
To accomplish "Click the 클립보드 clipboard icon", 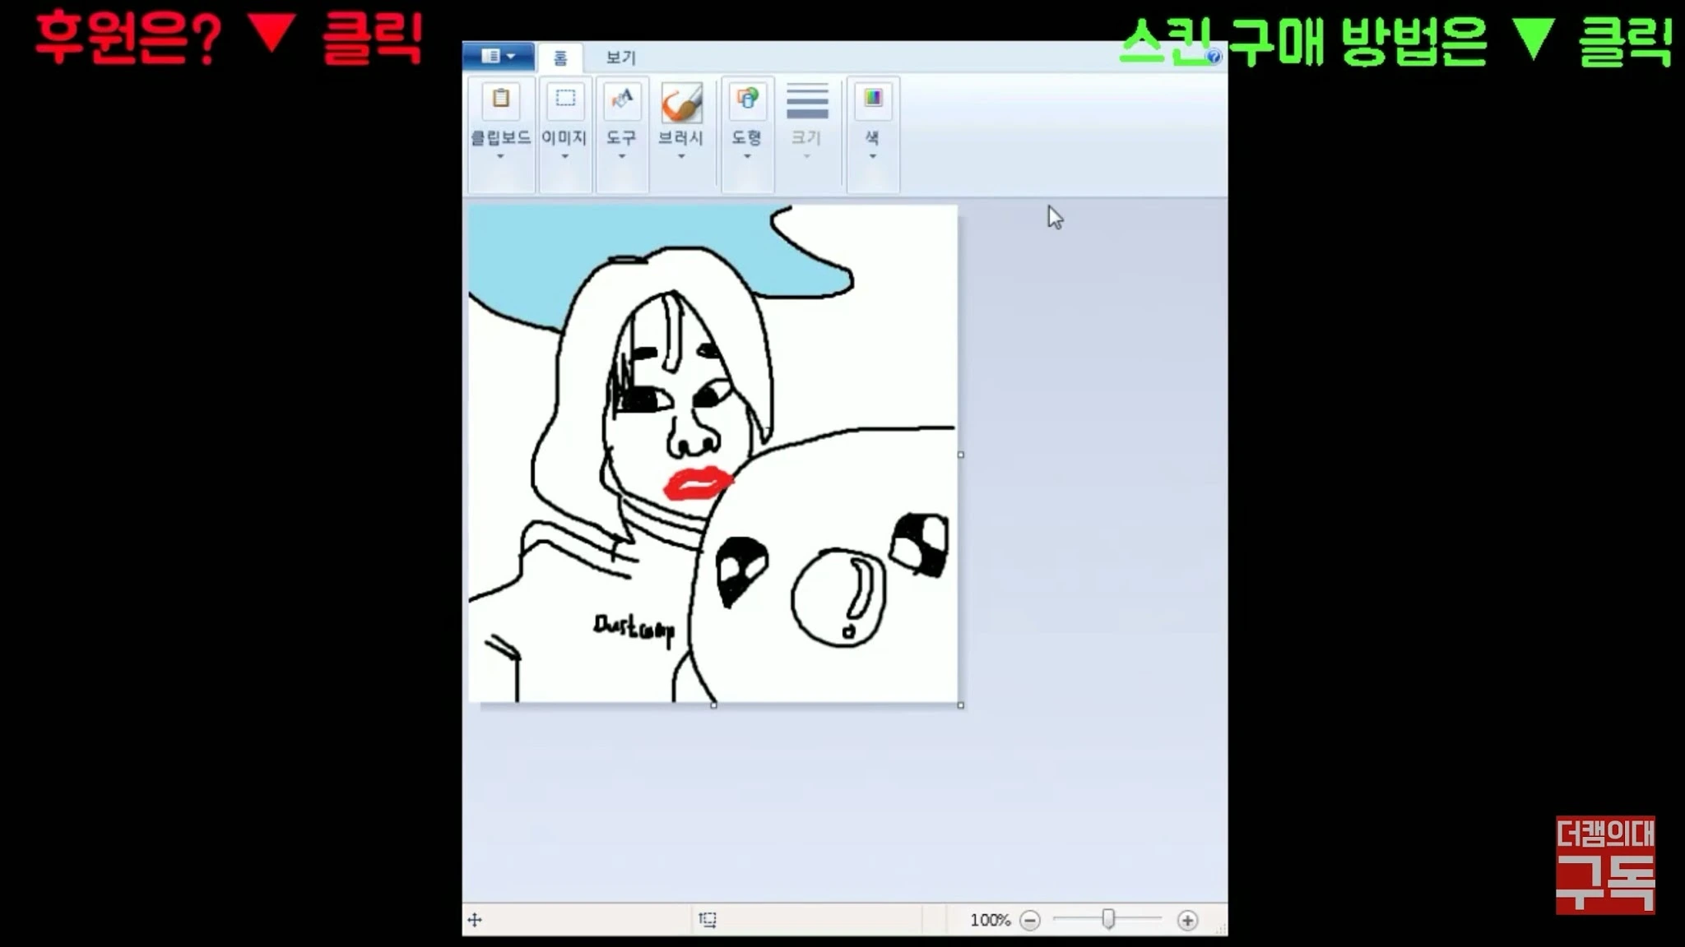I will 500,100.
